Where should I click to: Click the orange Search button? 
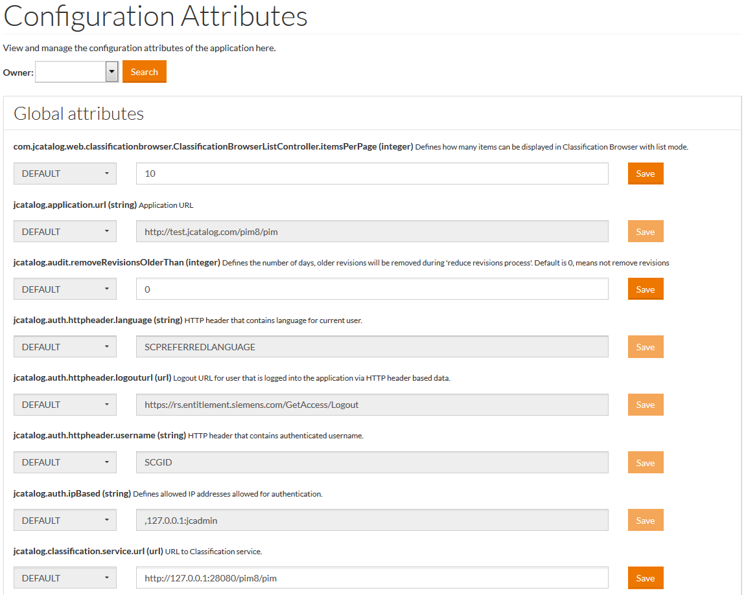click(144, 72)
